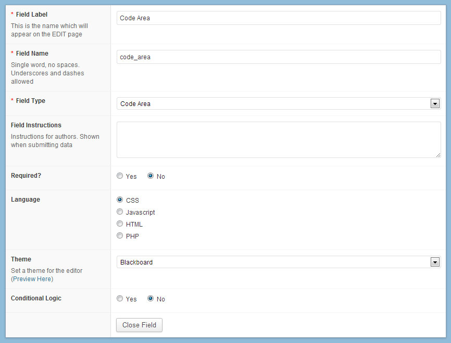This screenshot has width=451, height=343.
Task: Open the Field Type dropdown
Action: [x=279, y=103]
